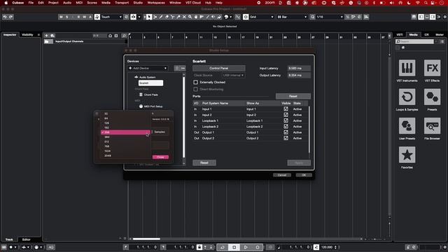448x252 pixels.
Task: Open the File menu
Action: pos(31,3)
